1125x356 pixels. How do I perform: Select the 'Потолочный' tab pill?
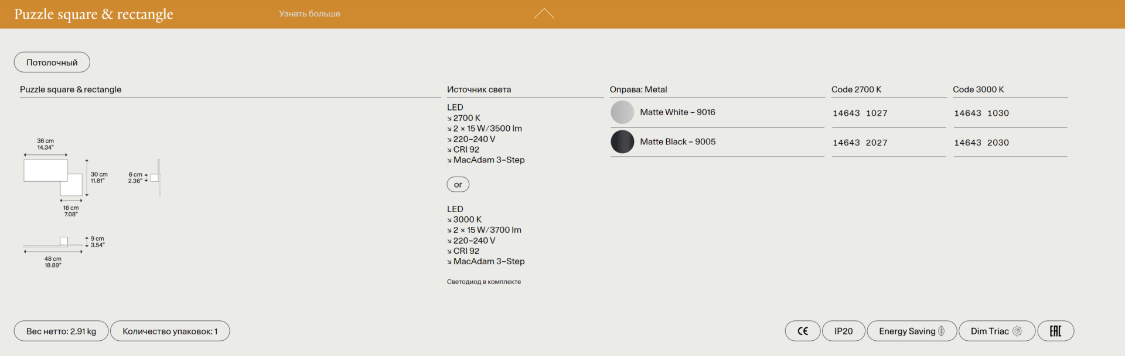click(x=52, y=63)
